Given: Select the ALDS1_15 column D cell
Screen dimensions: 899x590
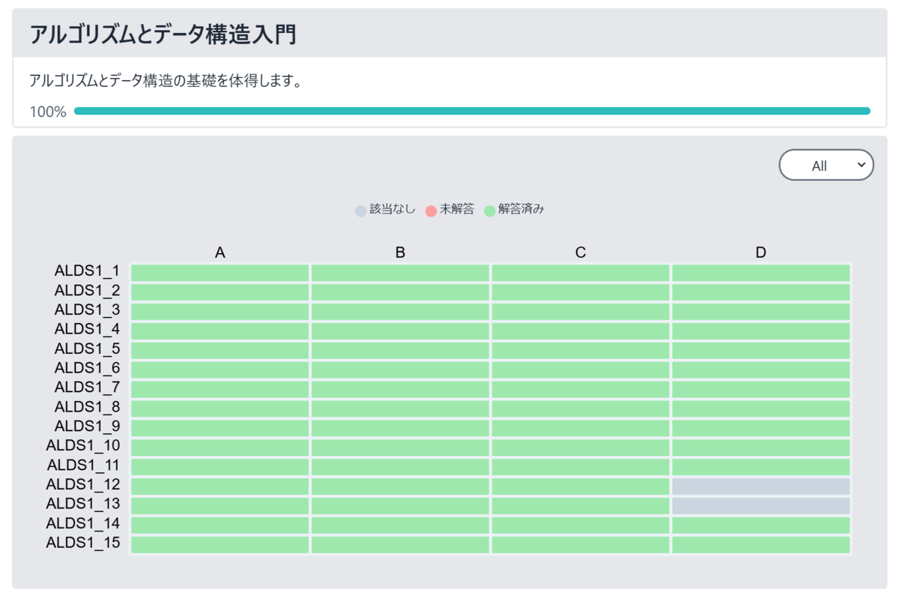Looking at the screenshot, I should pyautogui.click(x=761, y=545).
